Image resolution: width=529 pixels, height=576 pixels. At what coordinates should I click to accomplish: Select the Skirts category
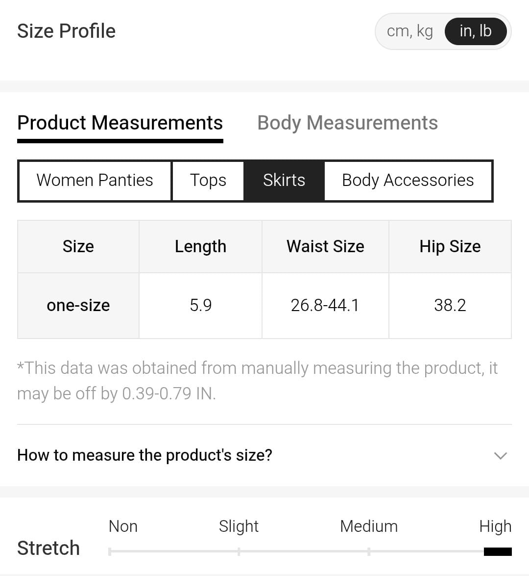click(284, 181)
